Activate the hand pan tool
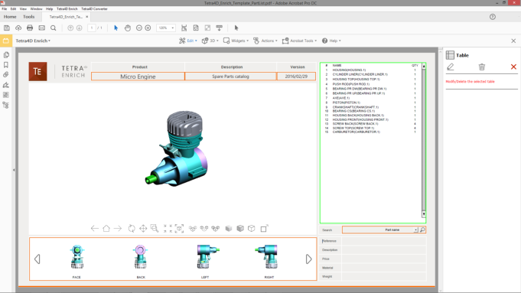Screen dimensions: 521x293 point(128,28)
